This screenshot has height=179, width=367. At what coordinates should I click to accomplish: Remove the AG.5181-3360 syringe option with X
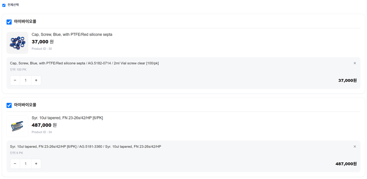pos(355,147)
